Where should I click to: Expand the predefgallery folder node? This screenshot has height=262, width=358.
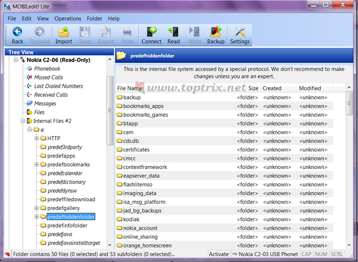click(x=36, y=208)
